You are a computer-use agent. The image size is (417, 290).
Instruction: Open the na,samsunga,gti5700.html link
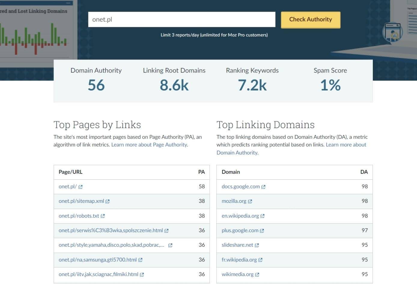click(98, 260)
